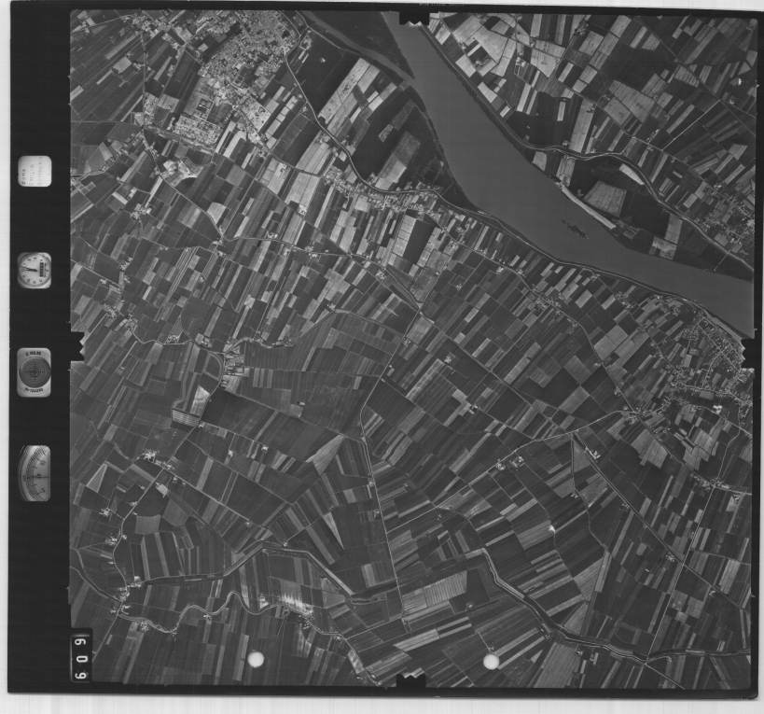Click the circular level gauge in the margin

click(x=35, y=371)
